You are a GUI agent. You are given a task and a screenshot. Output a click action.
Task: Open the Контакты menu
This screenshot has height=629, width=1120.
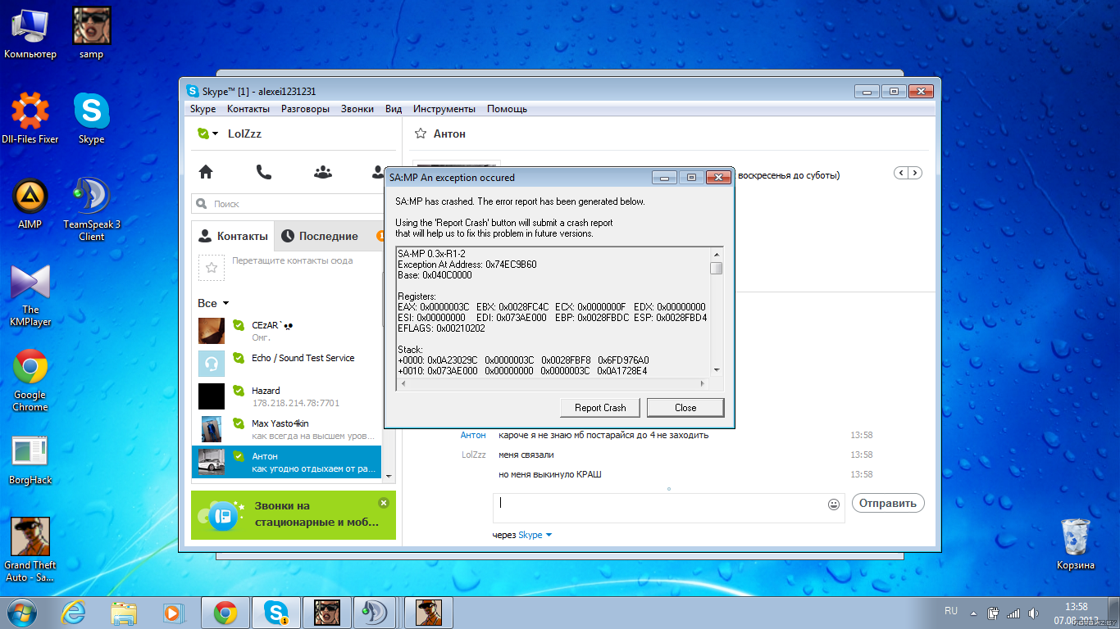pyautogui.click(x=248, y=109)
